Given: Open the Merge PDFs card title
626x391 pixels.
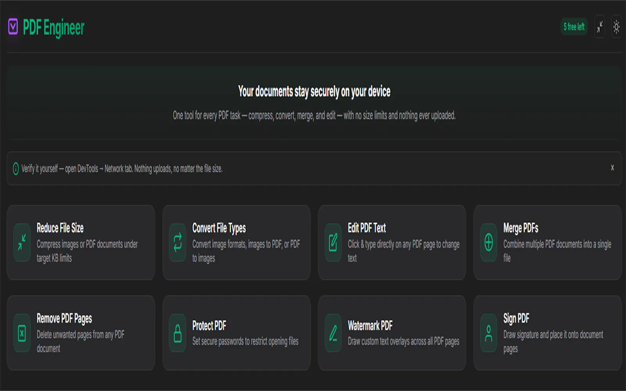Looking at the screenshot, I should [521, 228].
